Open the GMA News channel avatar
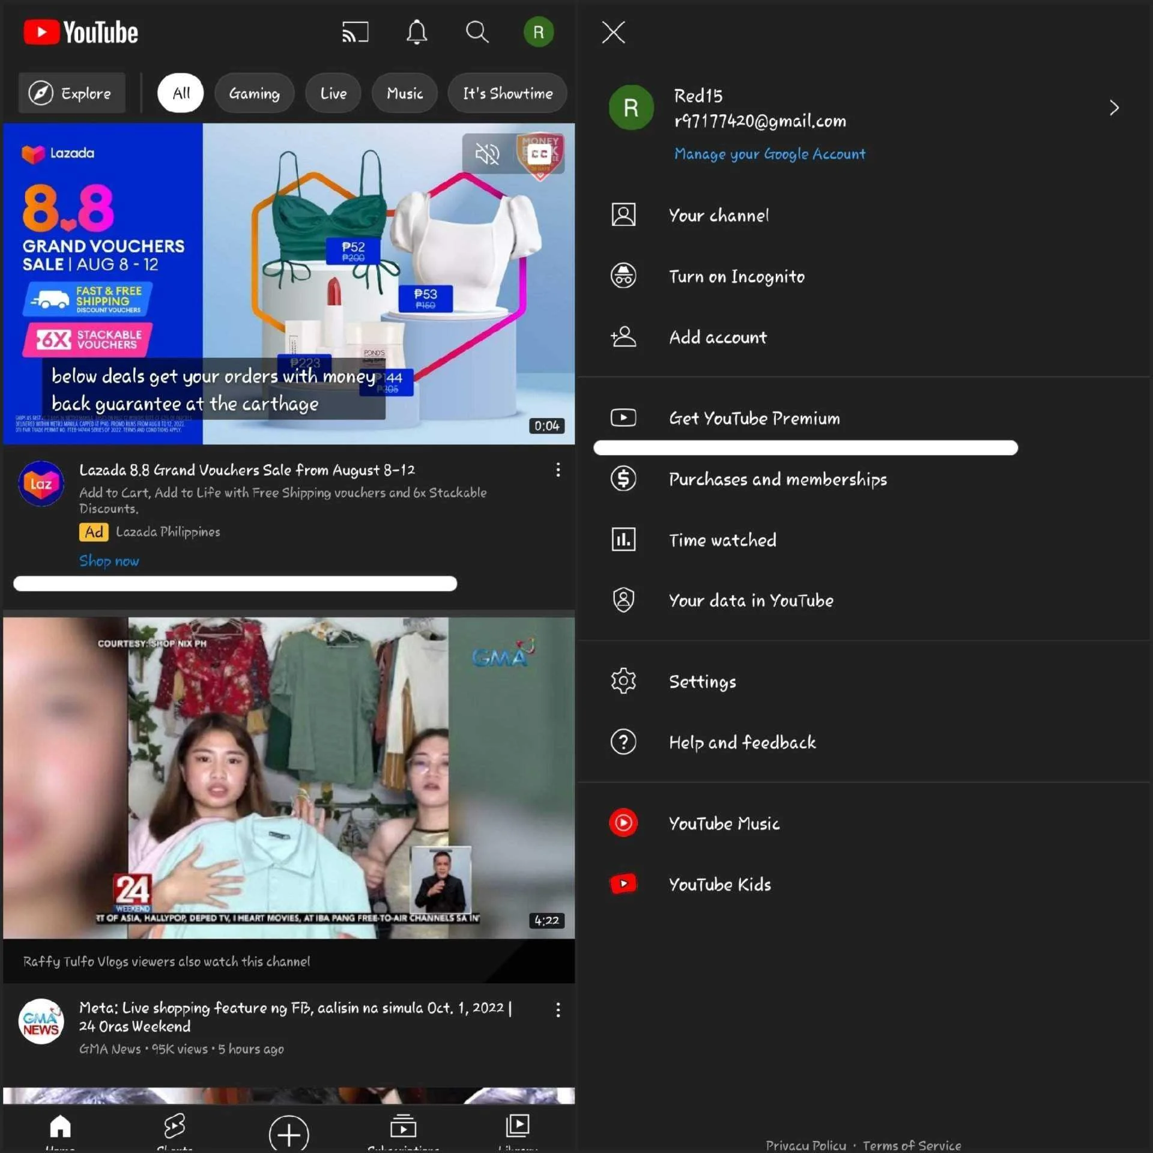This screenshot has width=1153, height=1153. pos(41,1021)
